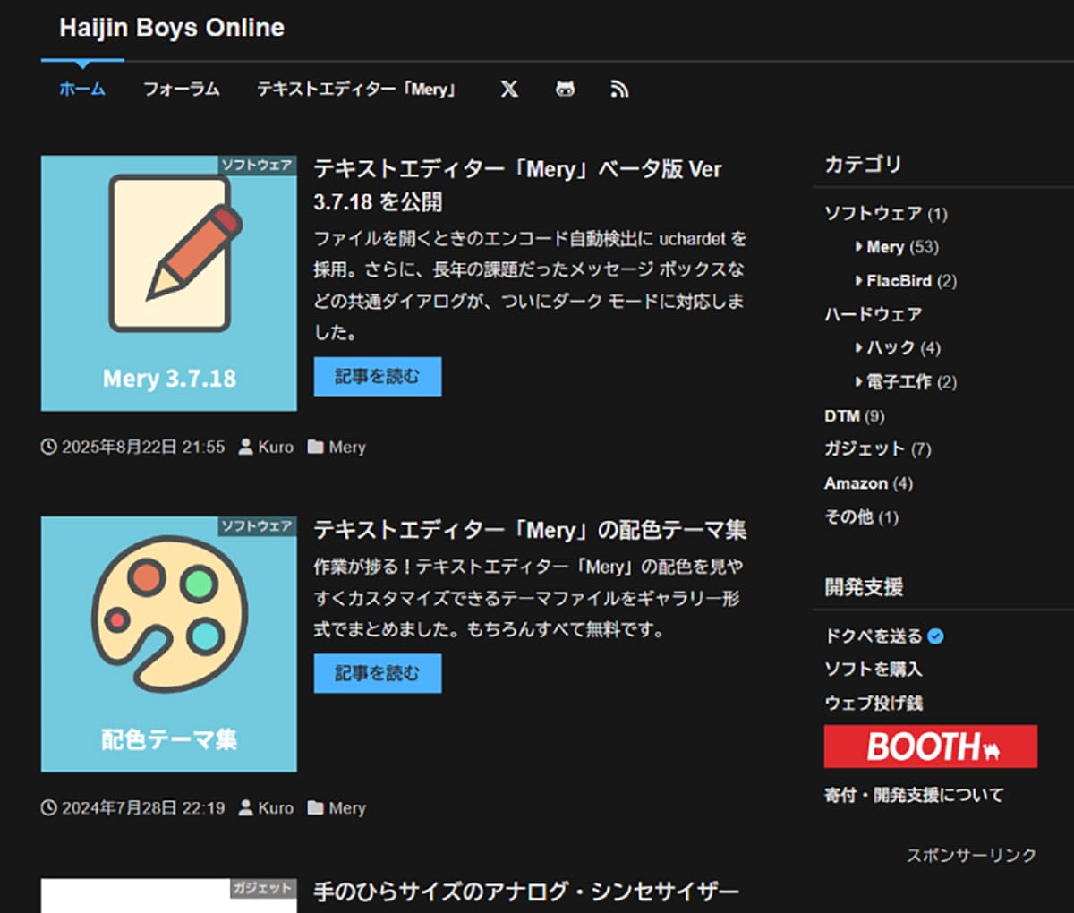Open the X (Twitter) icon link
The image size is (1074, 913).
[x=509, y=89]
